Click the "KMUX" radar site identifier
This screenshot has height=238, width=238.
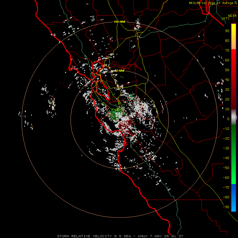(x=143, y=236)
